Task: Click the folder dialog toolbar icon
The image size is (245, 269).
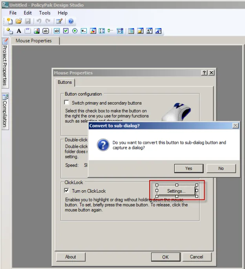Action: point(140,31)
